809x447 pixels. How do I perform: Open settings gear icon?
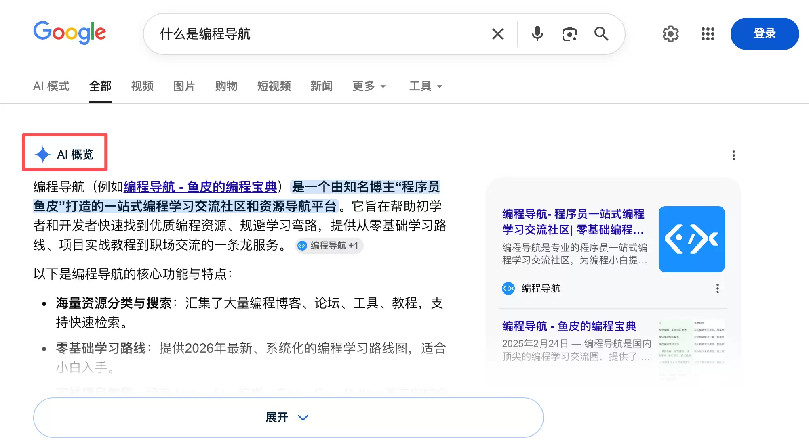click(x=671, y=34)
